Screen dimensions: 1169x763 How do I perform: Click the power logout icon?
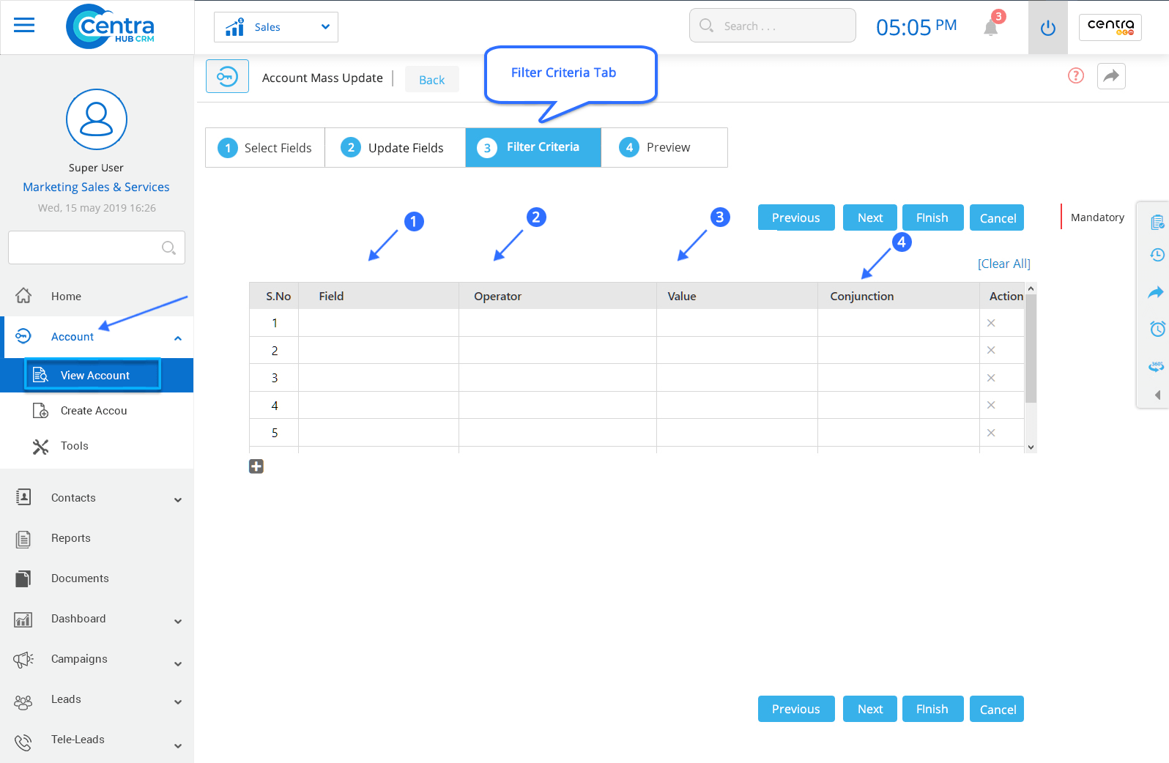click(1048, 28)
